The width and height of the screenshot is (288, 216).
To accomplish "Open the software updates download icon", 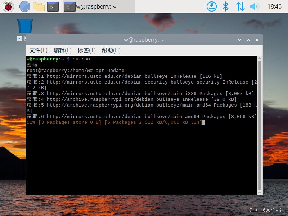I will coord(212,6).
